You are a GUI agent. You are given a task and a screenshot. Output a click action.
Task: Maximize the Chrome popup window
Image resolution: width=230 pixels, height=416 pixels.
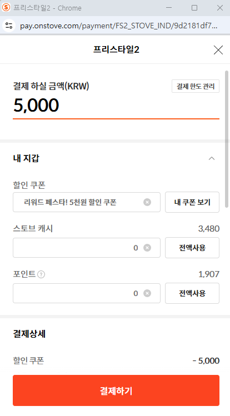(x=194, y=8)
